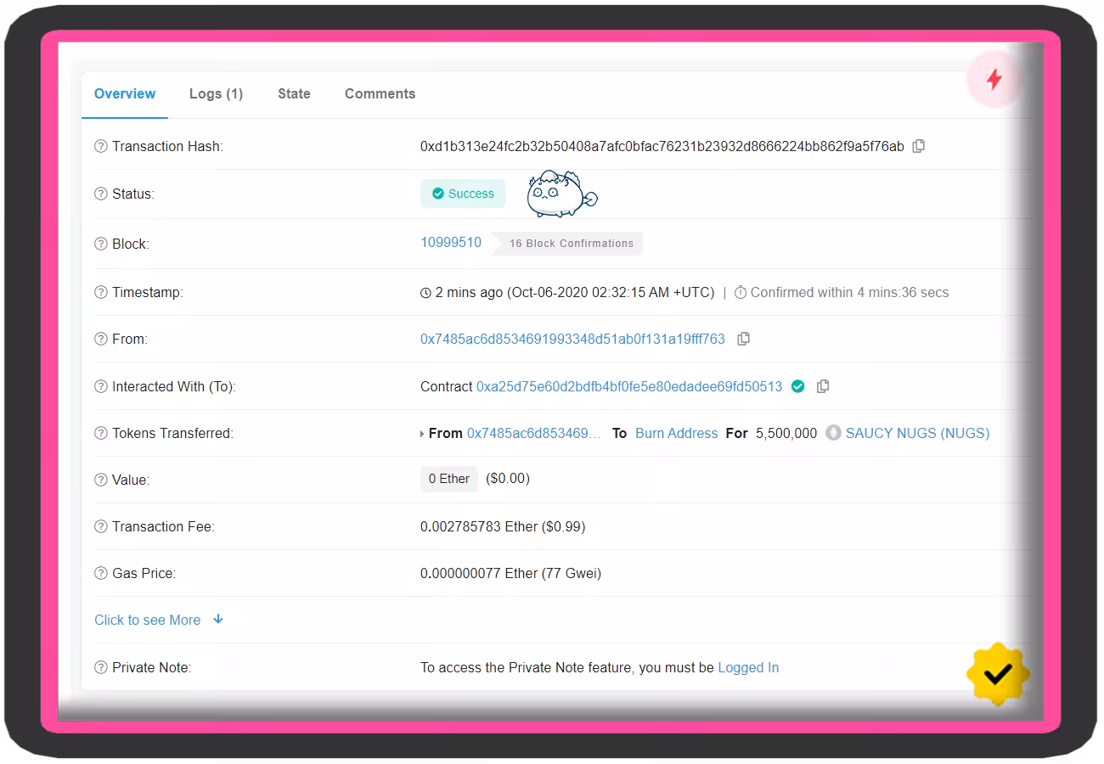This screenshot has width=1104, height=764.
Task: Open the Burn Address link
Action: pyautogui.click(x=677, y=433)
